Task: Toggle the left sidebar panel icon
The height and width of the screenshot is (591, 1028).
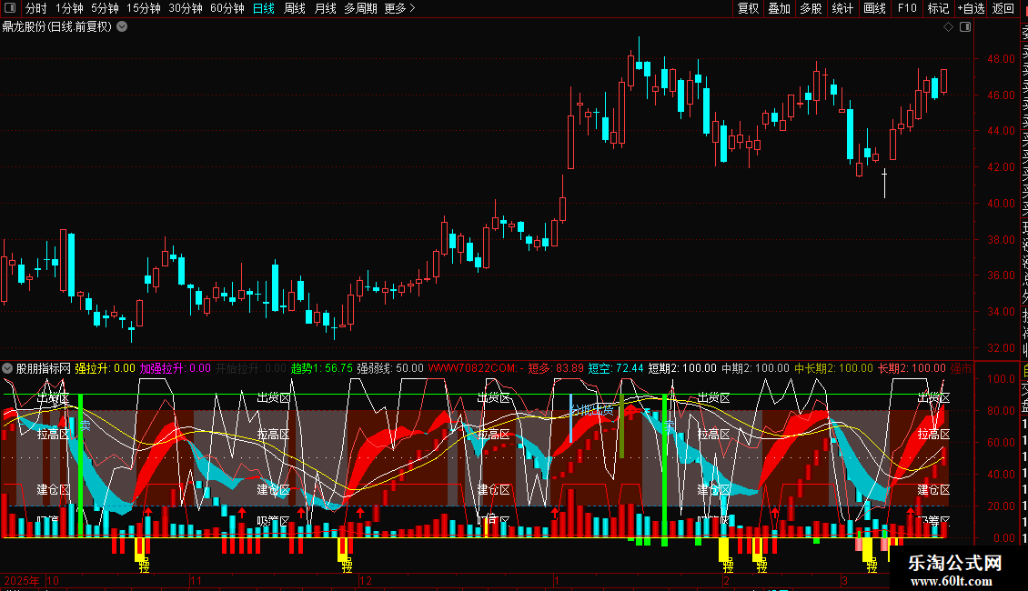Action: 10,8
